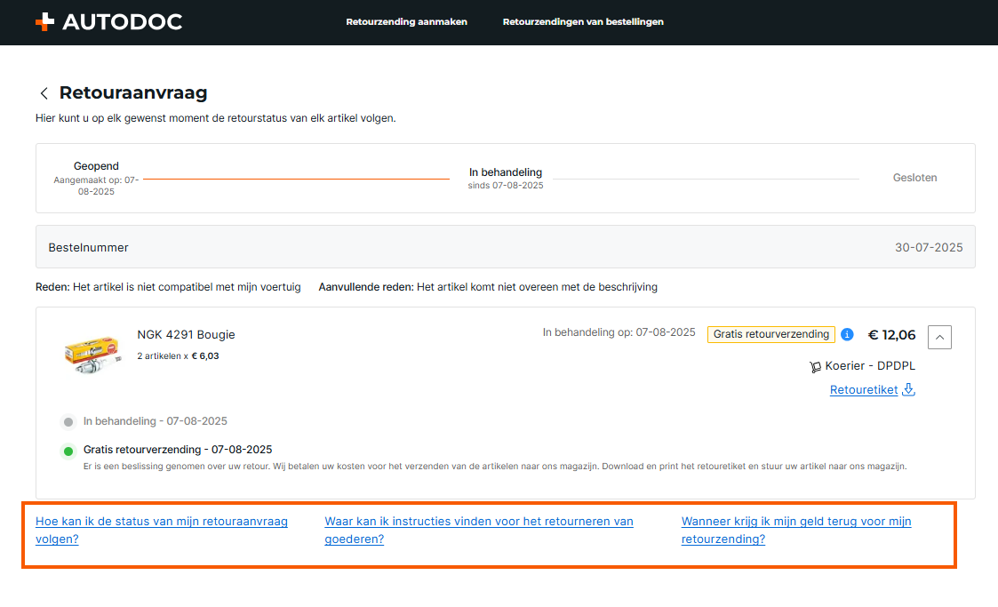The height and width of the screenshot is (607, 998).
Task: Select the In behandeling step in progress tracker
Action: 505,178
